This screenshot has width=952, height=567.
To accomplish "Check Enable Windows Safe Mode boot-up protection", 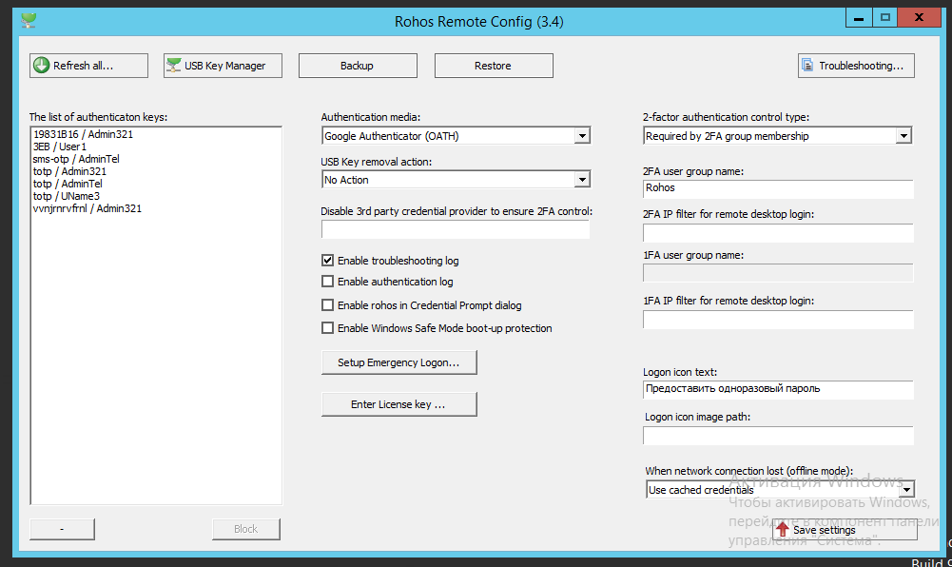I will click(x=328, y=328).
